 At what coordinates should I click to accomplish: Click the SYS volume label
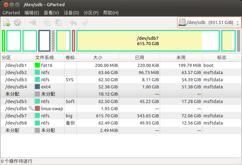[69, 80]
